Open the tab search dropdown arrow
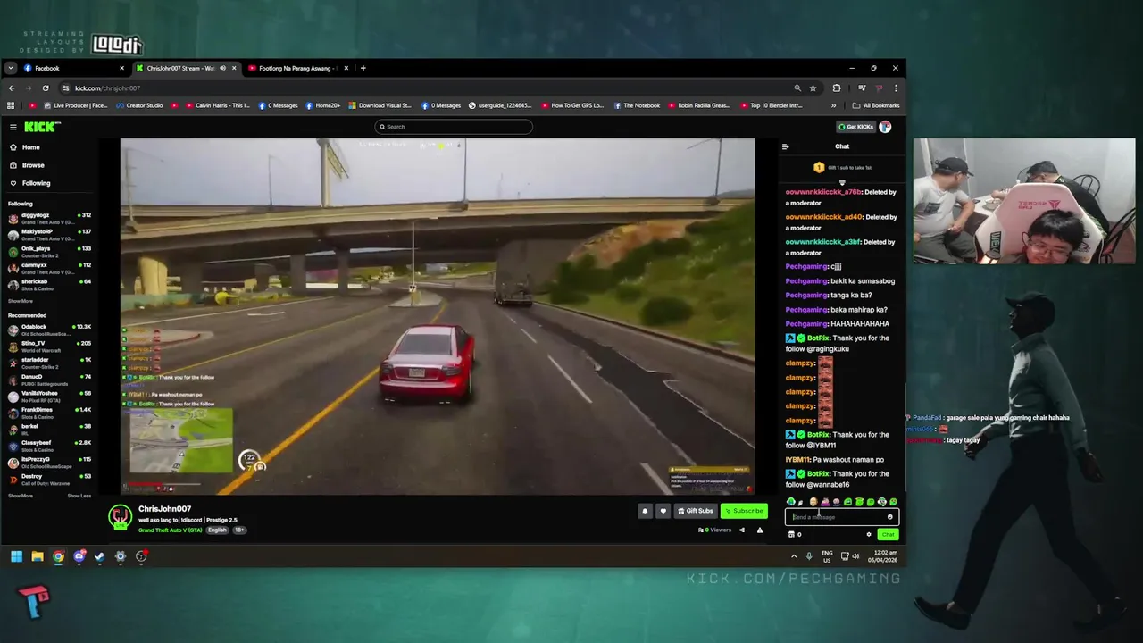Screen dimensions: 1143x643 (11, 68)
